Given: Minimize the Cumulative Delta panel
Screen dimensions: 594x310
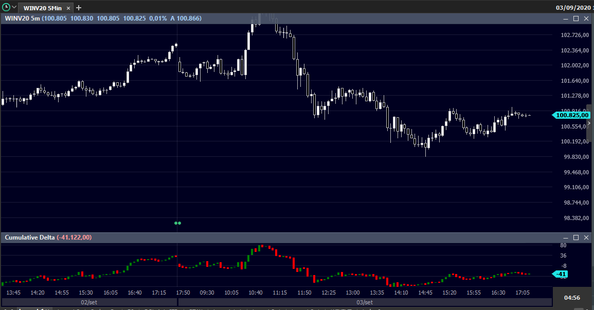Looking at the screenshot, I should click(566, 238).
